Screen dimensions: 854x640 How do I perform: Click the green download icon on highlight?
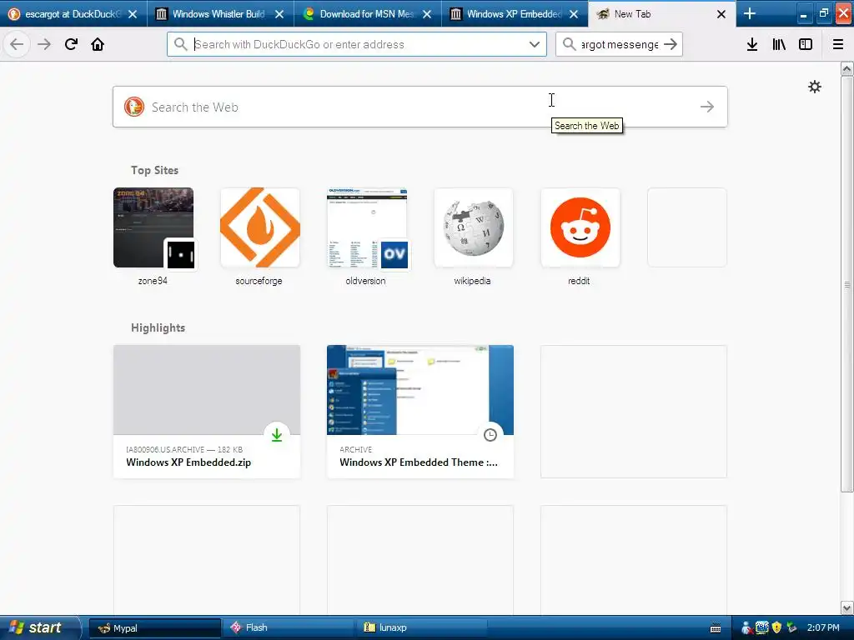point(277,435)
